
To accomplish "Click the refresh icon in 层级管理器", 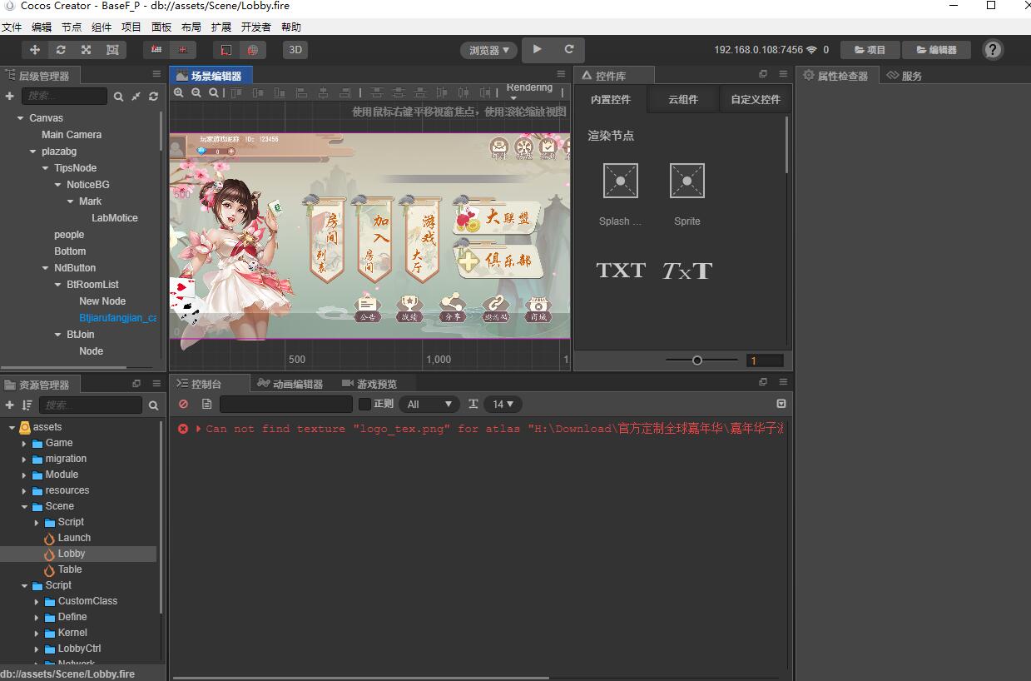I will (x=152, y=96).
